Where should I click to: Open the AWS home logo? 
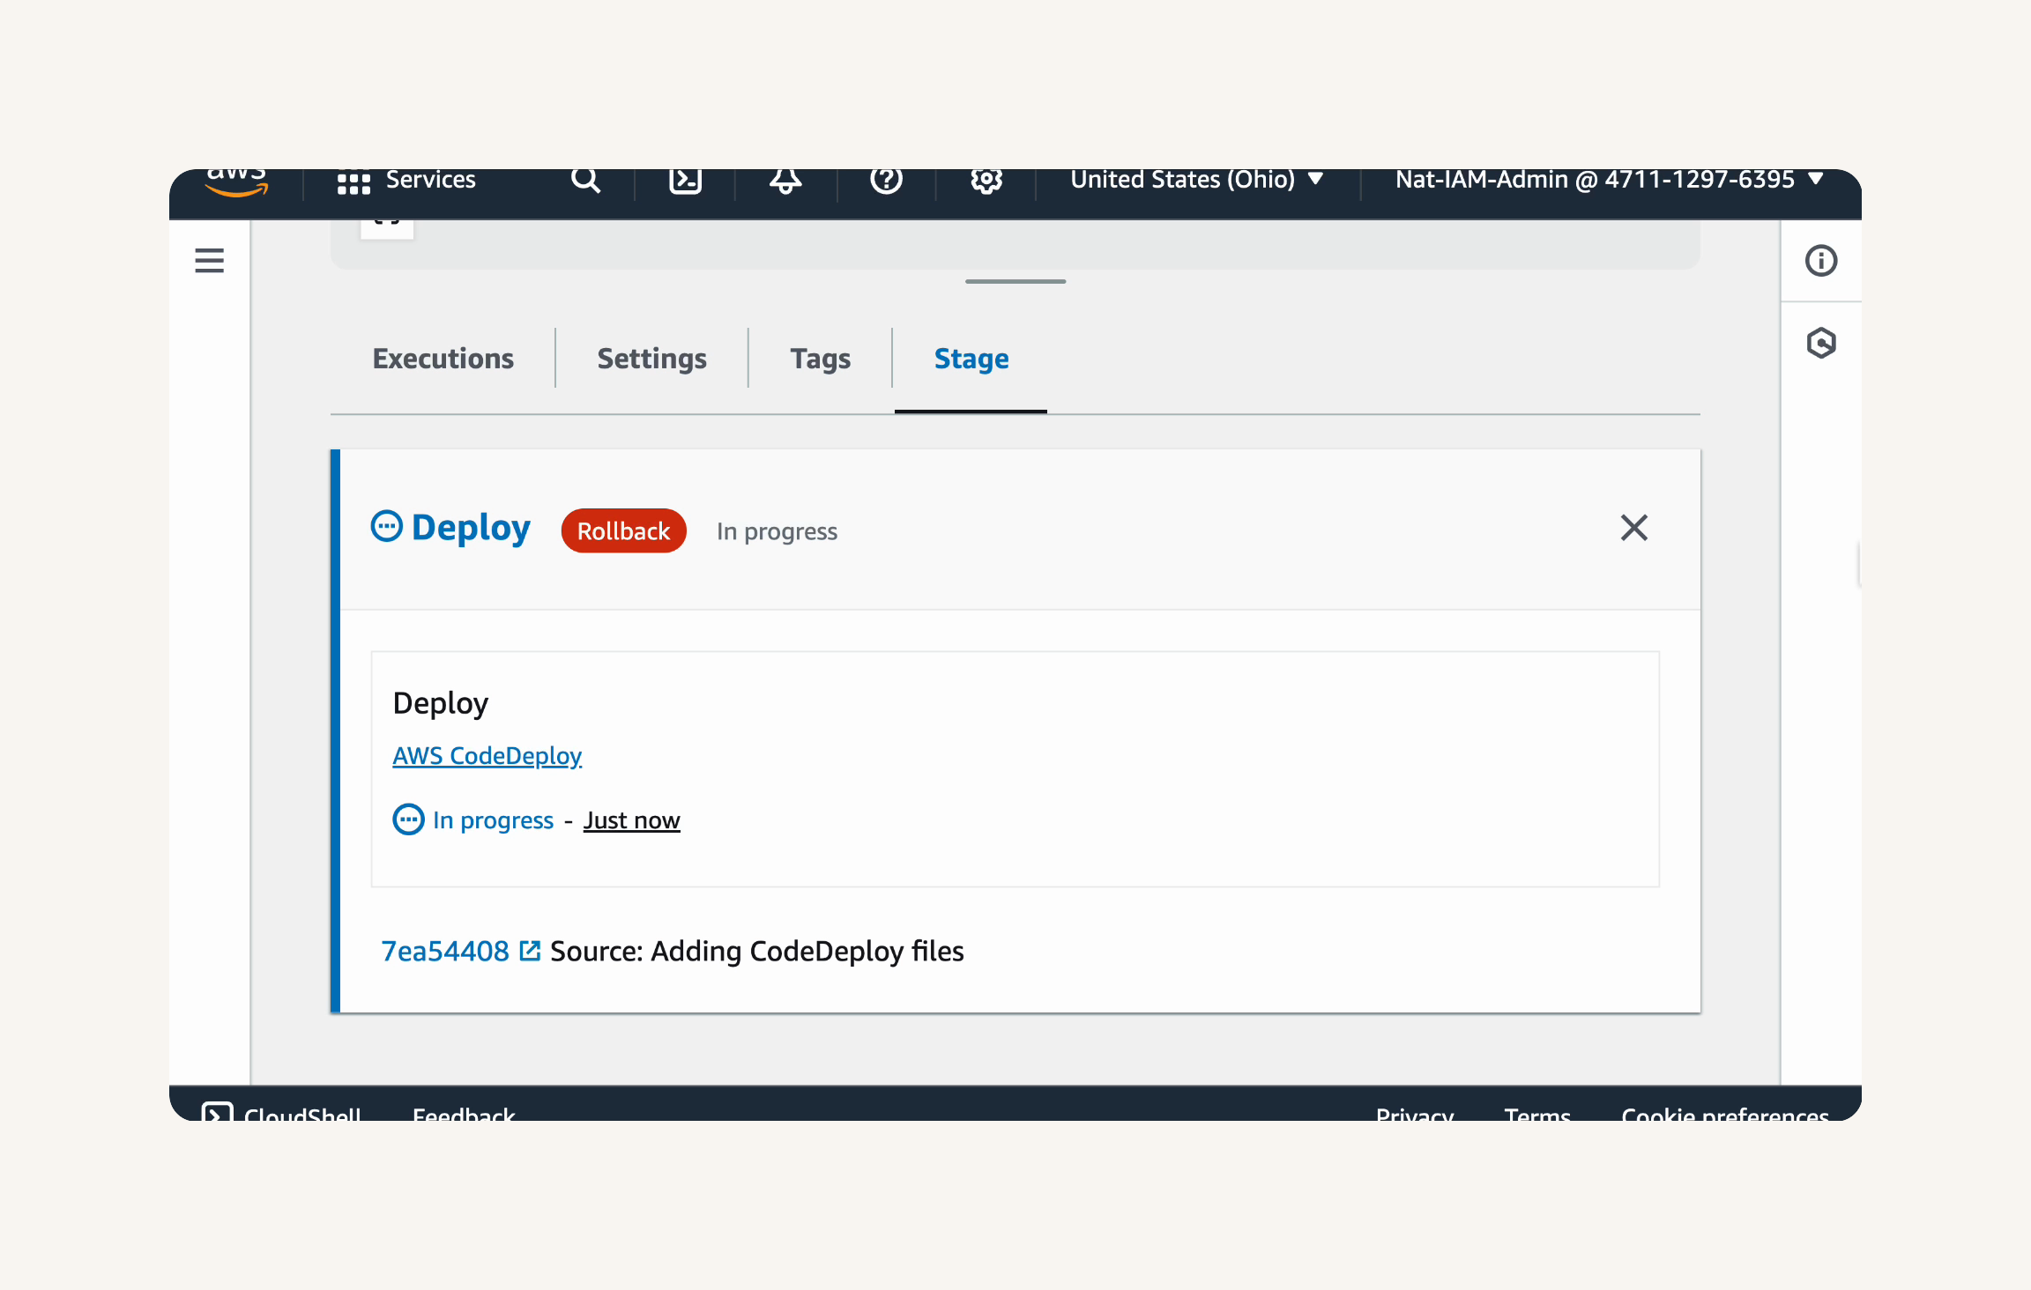(236, 182)
